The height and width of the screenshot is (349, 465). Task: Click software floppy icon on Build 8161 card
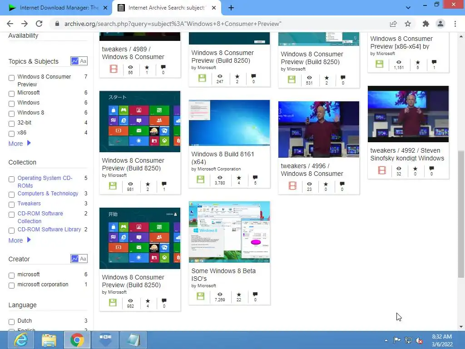200,179
